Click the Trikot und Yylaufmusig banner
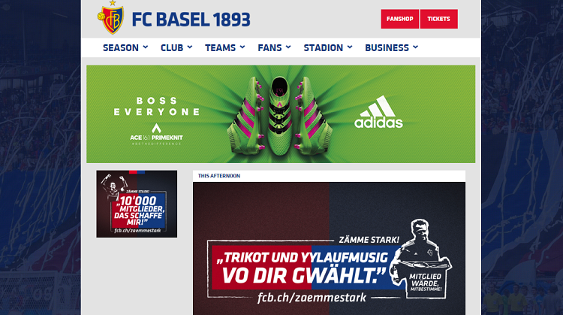This screenshot has width=563, height=315. coord(329,249)
